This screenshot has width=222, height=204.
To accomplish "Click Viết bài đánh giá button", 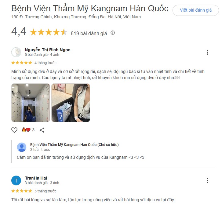I will 196,10.
